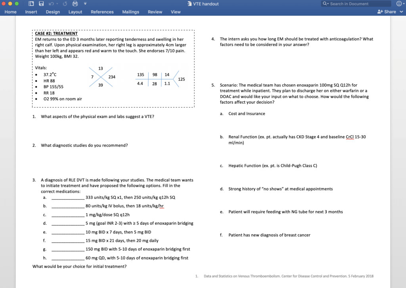Switch to the References tab

pyautogui.click(x=102, y=12)
